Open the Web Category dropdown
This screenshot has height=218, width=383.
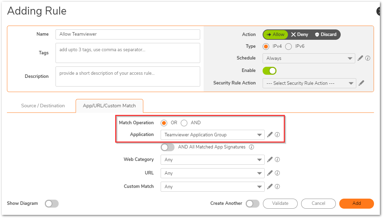(x=212, y=160)
